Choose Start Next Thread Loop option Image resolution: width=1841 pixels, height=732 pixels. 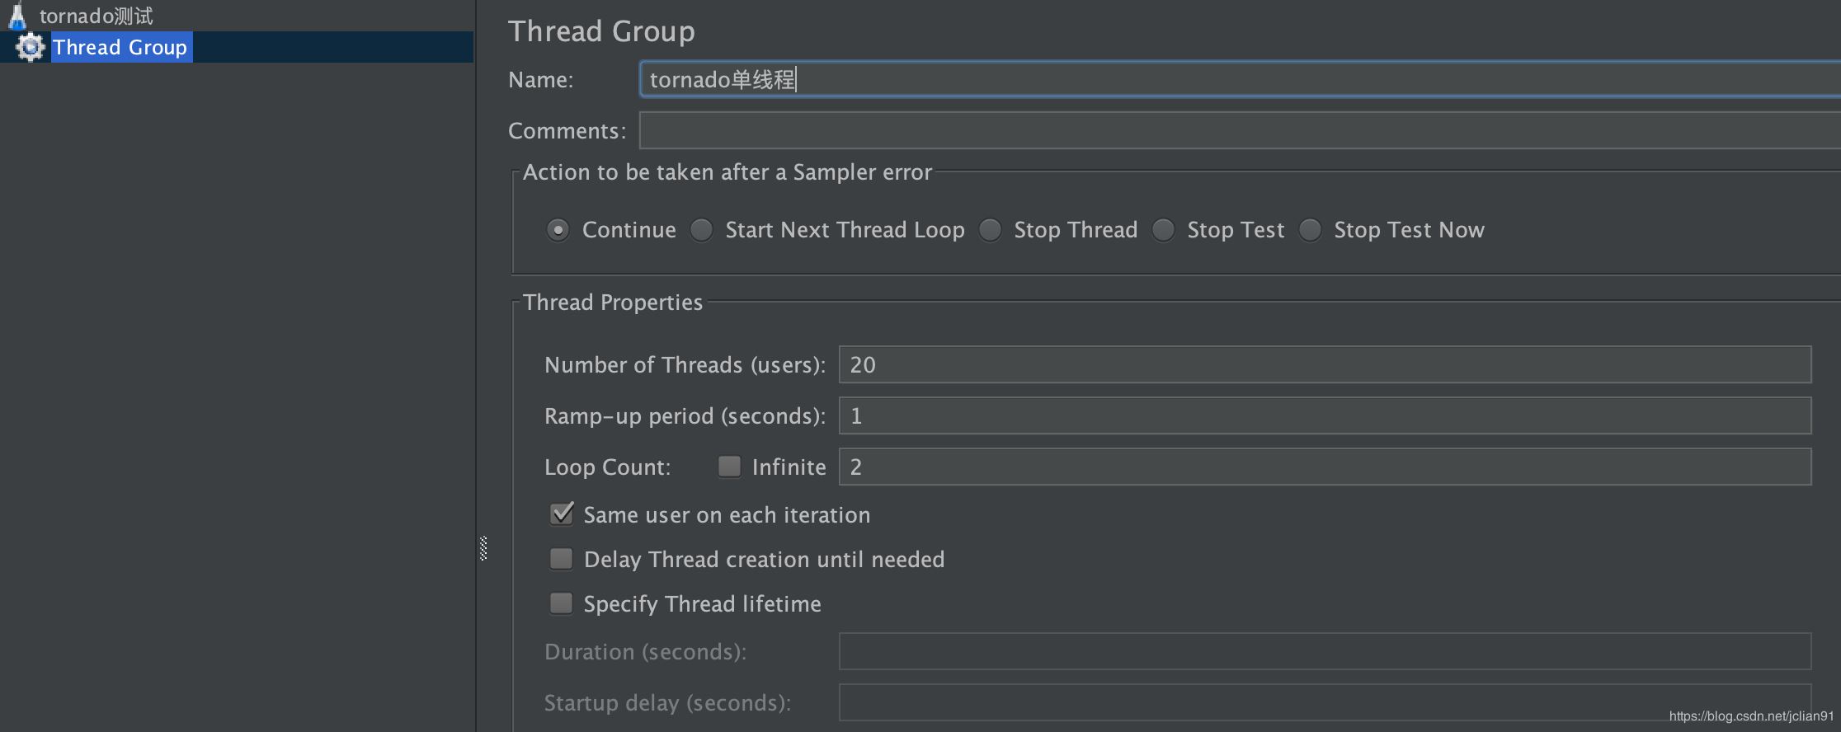[702, 230]
